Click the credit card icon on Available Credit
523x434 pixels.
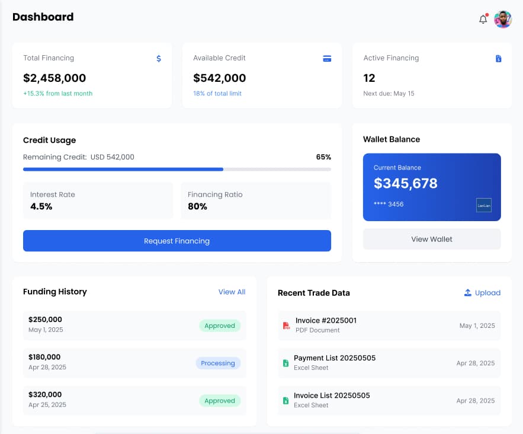(327, 59)
